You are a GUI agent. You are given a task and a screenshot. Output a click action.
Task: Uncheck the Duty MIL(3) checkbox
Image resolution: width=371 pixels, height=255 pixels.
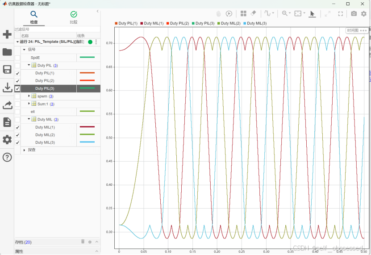click(x=17, y=142)
